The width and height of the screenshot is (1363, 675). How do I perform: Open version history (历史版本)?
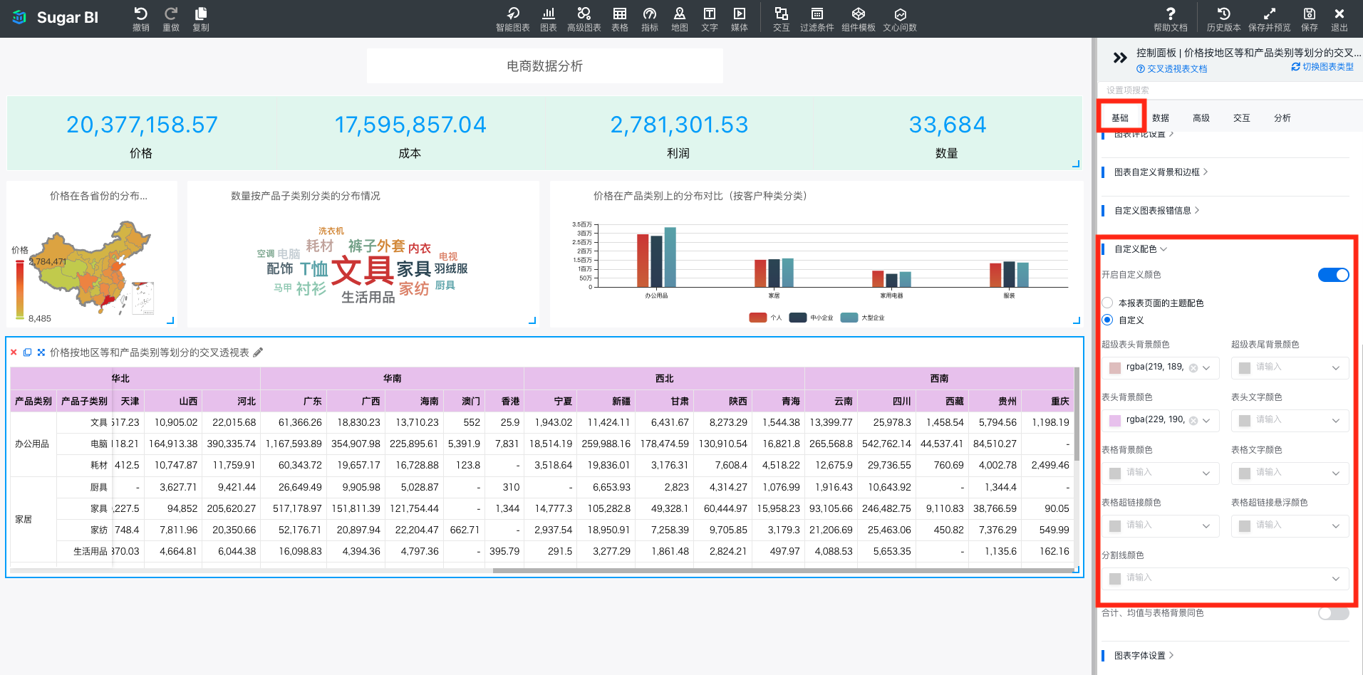[1224, 19]
